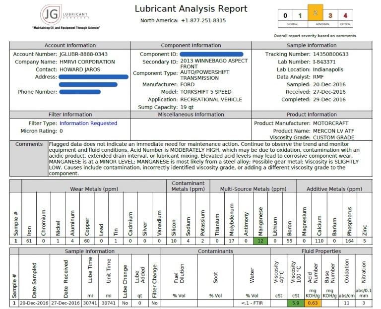381x309 pixels.
Task: Select severity level 0 box
Action: 285,16
